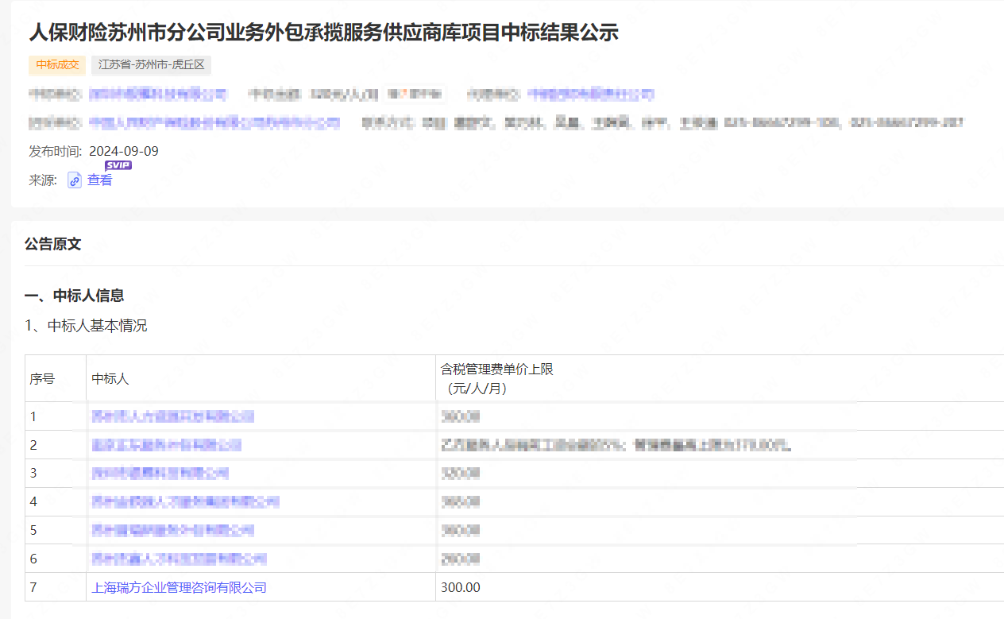Select the 江苏省-苏州市-虎丘区 region tag
Viewport: 1004px width, 619px height.
152,65
